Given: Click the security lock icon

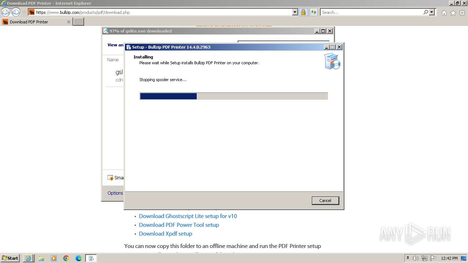Looking at the screenshot, I should click(303, 12).
